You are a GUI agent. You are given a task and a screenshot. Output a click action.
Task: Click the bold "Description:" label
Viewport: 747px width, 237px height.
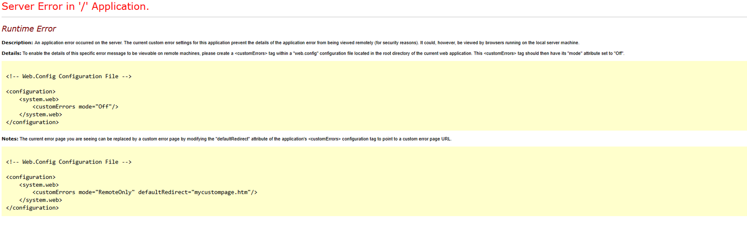click(x=17, y=43)
